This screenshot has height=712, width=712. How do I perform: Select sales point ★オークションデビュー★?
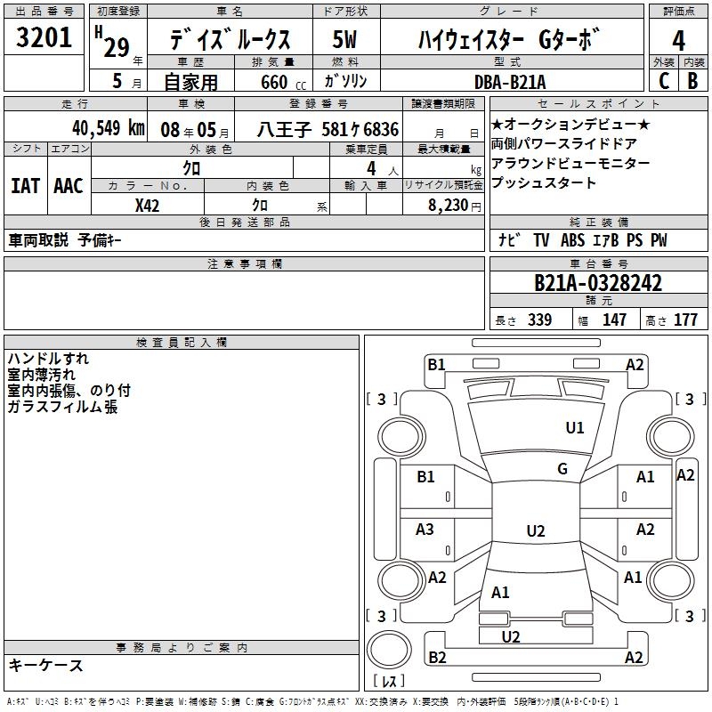(x=570, y=125)
